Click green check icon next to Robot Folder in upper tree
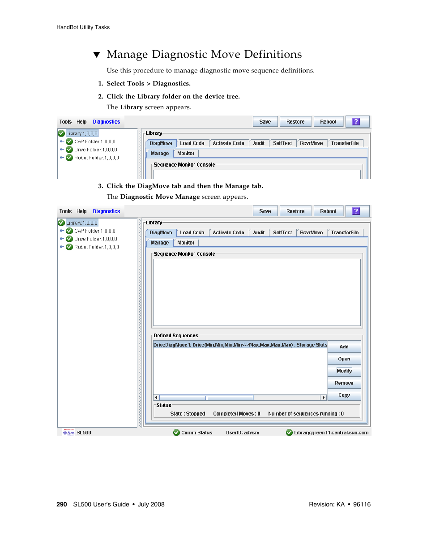 (69, 158)
